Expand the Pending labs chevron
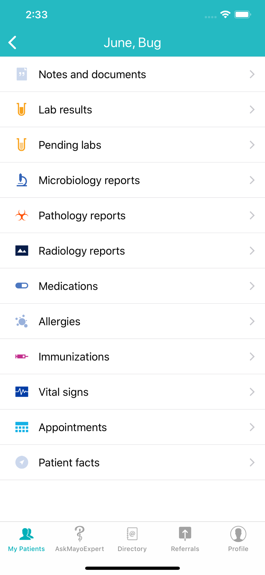The width and height of the screenshot is (265, 575). [252, 145]
